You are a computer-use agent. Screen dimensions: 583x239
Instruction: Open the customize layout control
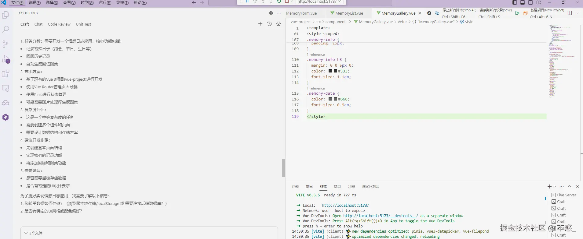coord(538,2)
